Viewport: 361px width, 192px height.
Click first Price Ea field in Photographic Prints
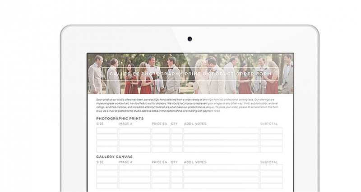pos(161,131)
